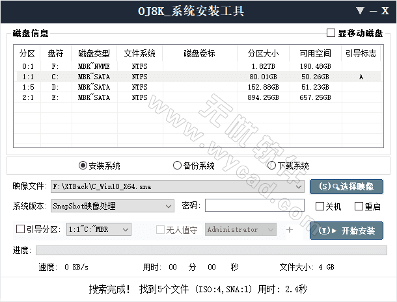This screenshot has height=302, width=397.
Task: Select partition row 1:1
Action: tap(198, 77)
